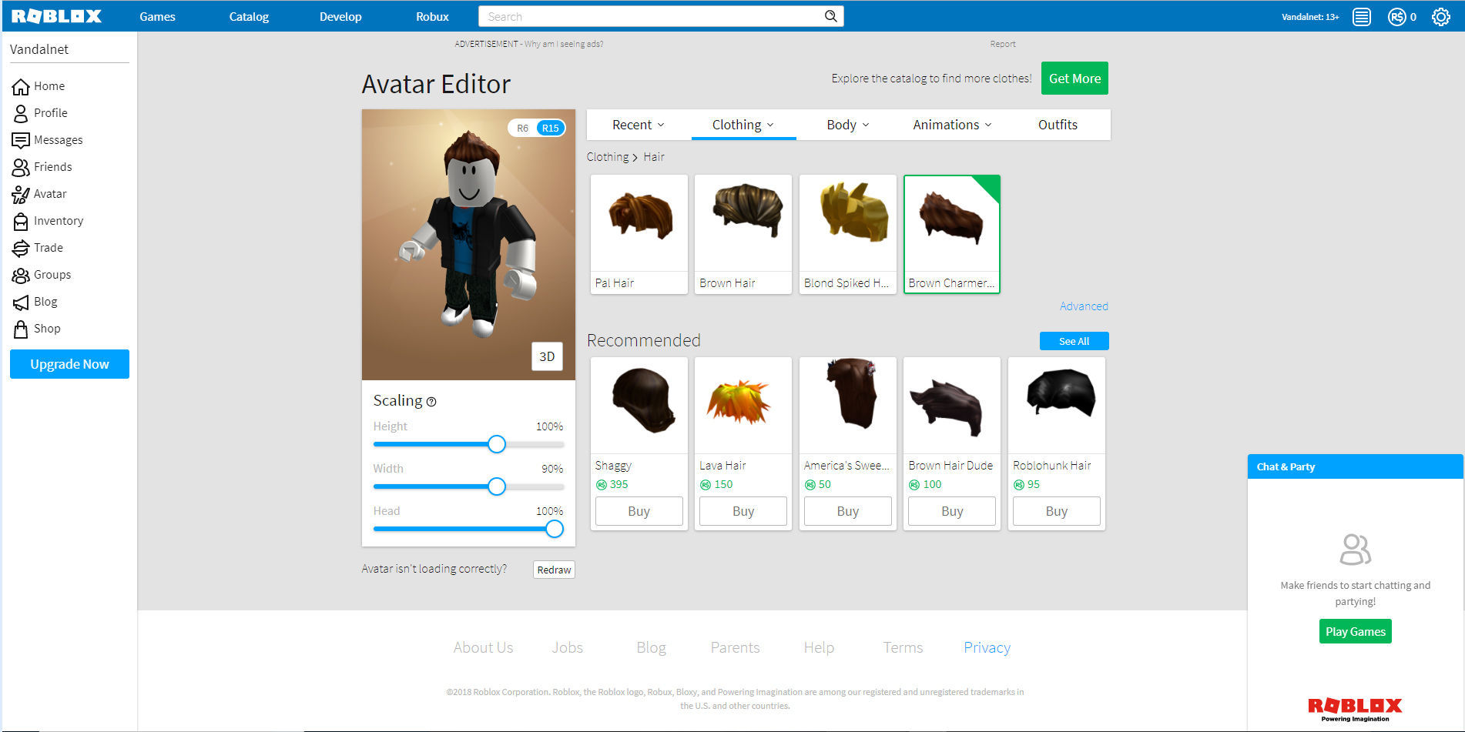Open Catalog in the top navigation
Image resolution: width=1465 pixels, height=732 pixels.
(x=249, y=16)
